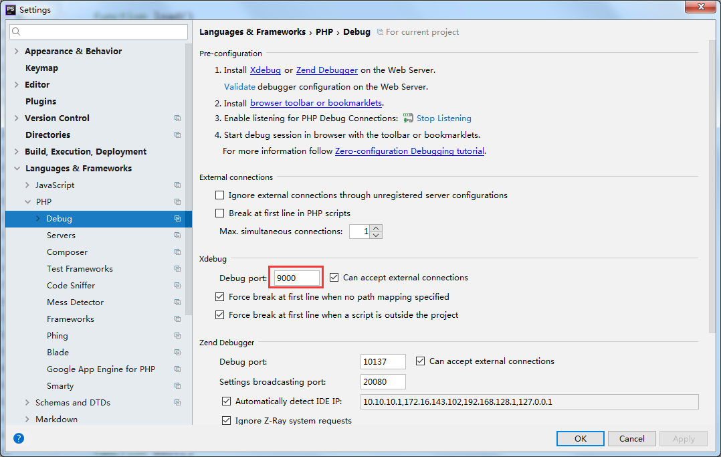Click the Settings broadcasting port field
The image size is (721, 457).
(383, 381)
